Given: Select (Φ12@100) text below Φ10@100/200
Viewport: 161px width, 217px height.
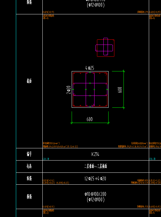Looking at the screenshot, I should point(96,200).
